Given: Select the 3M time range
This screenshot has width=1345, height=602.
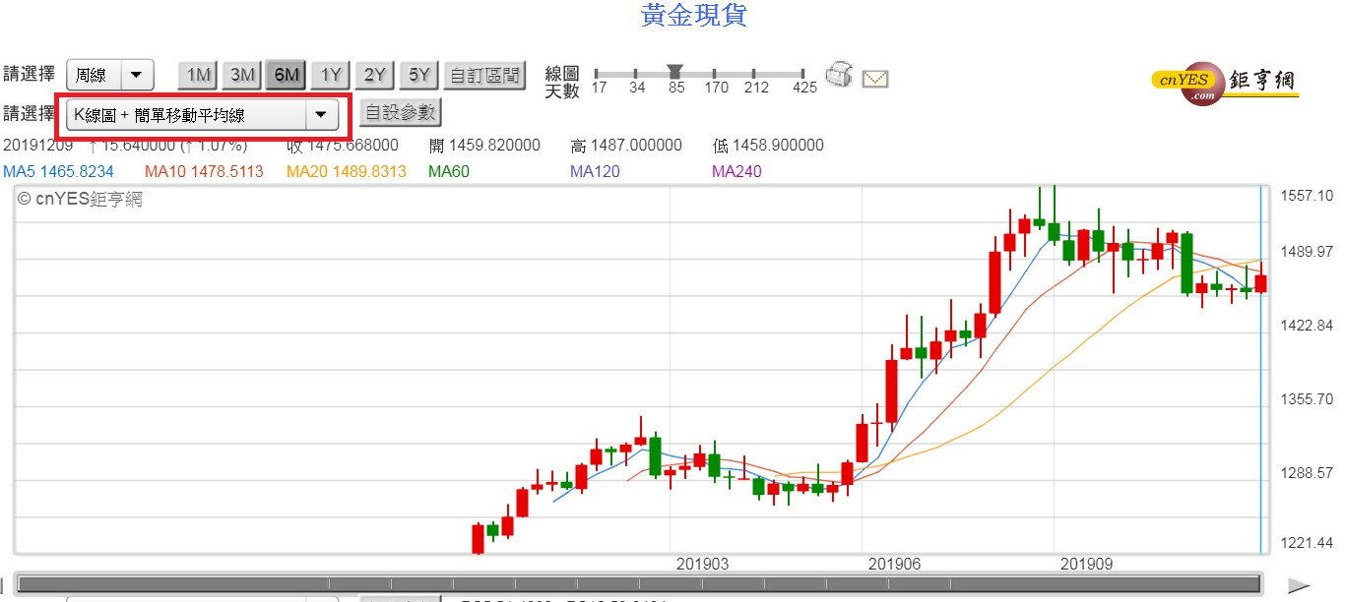Looking at the screenshot, I should pos(242,75).
